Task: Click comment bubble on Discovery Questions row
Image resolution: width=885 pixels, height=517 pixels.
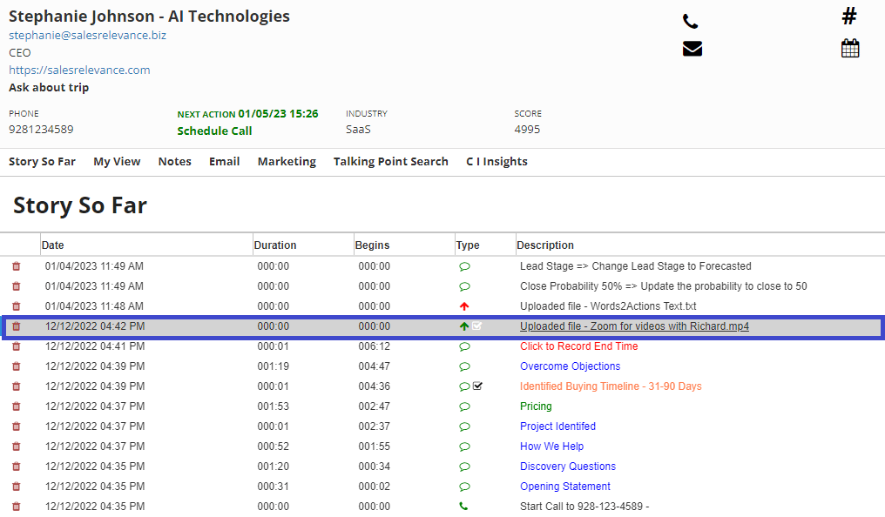Action: coord(464,467)
